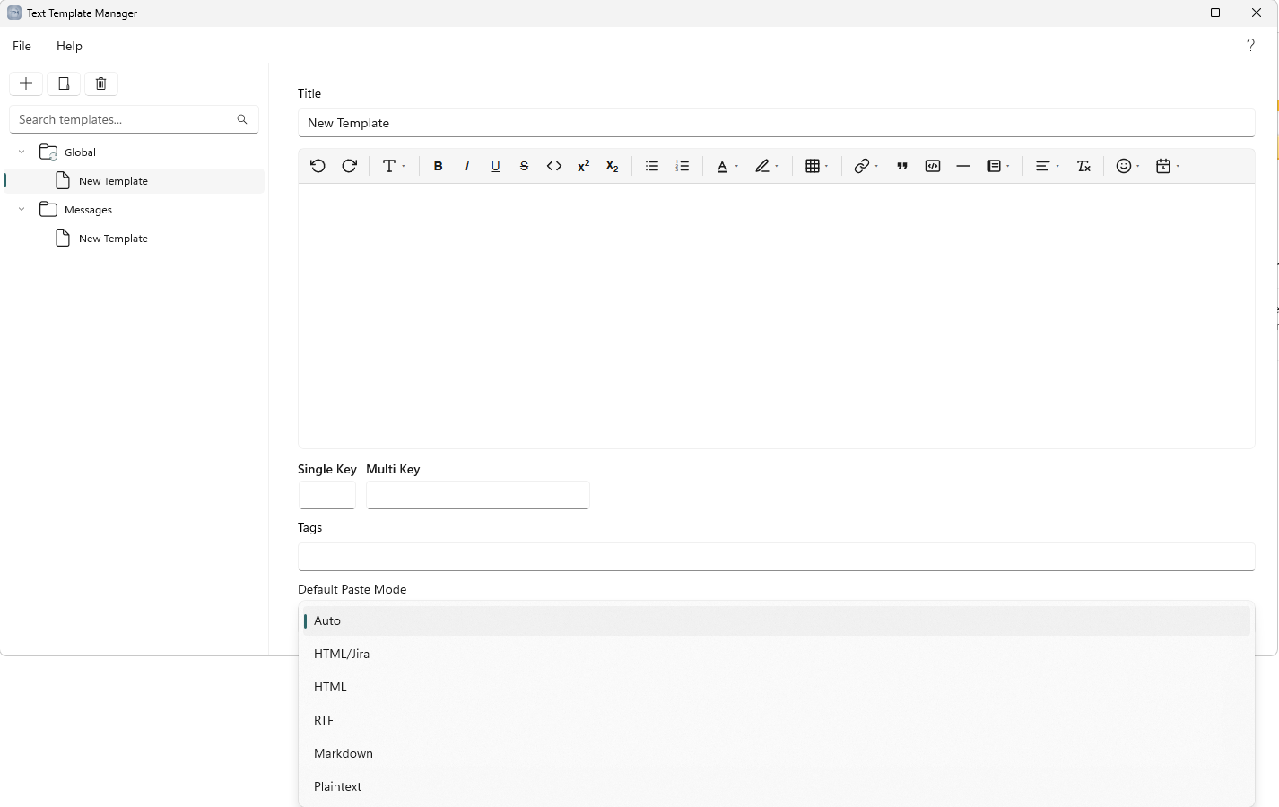Insert a bulleted list

[652, 166]
